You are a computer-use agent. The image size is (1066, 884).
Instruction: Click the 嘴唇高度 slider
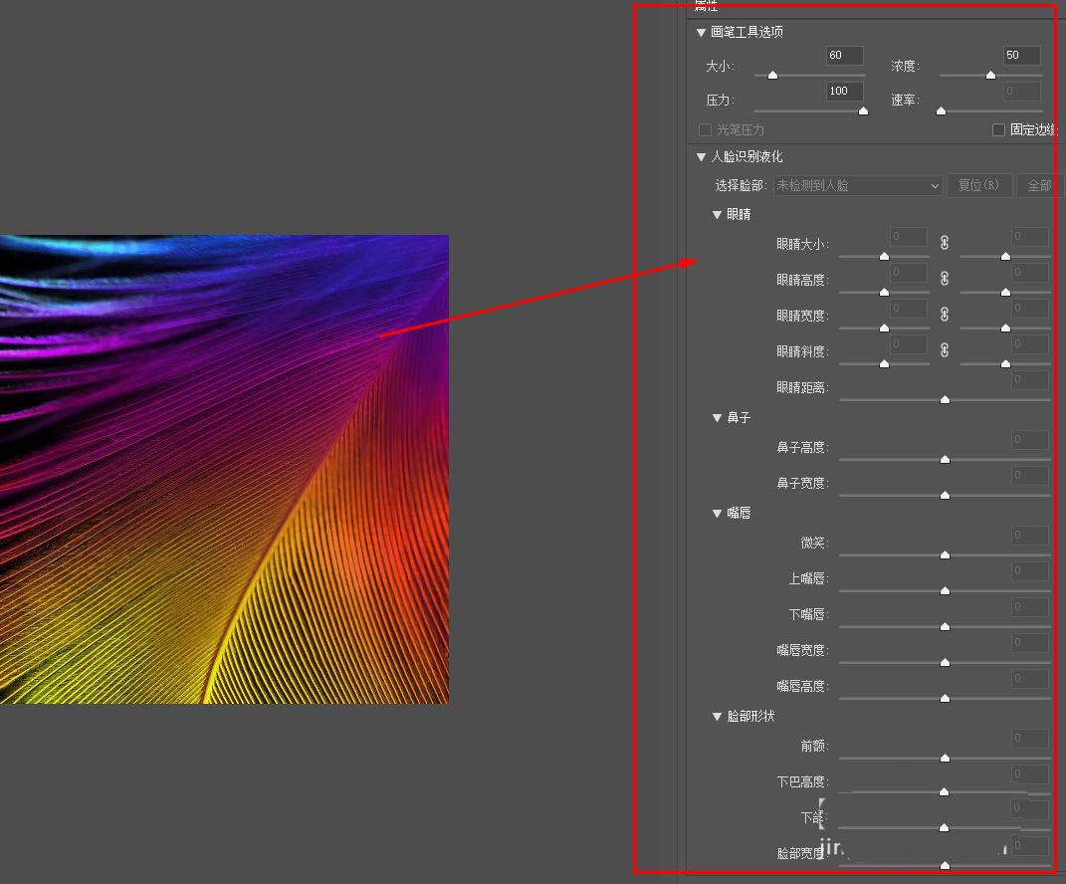(945, 699)
